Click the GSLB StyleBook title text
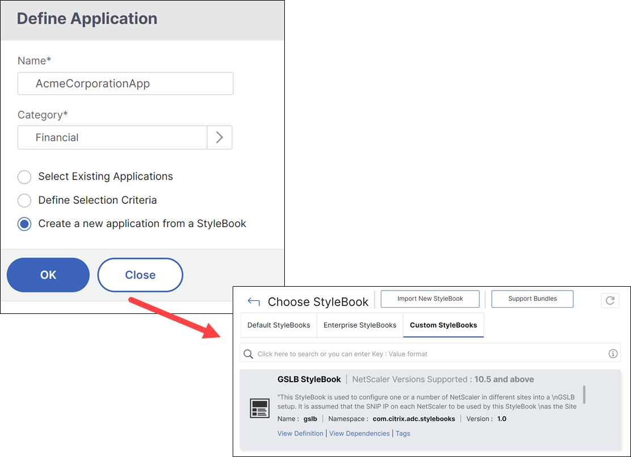631x457 pixels. click(x=309, y=379)
